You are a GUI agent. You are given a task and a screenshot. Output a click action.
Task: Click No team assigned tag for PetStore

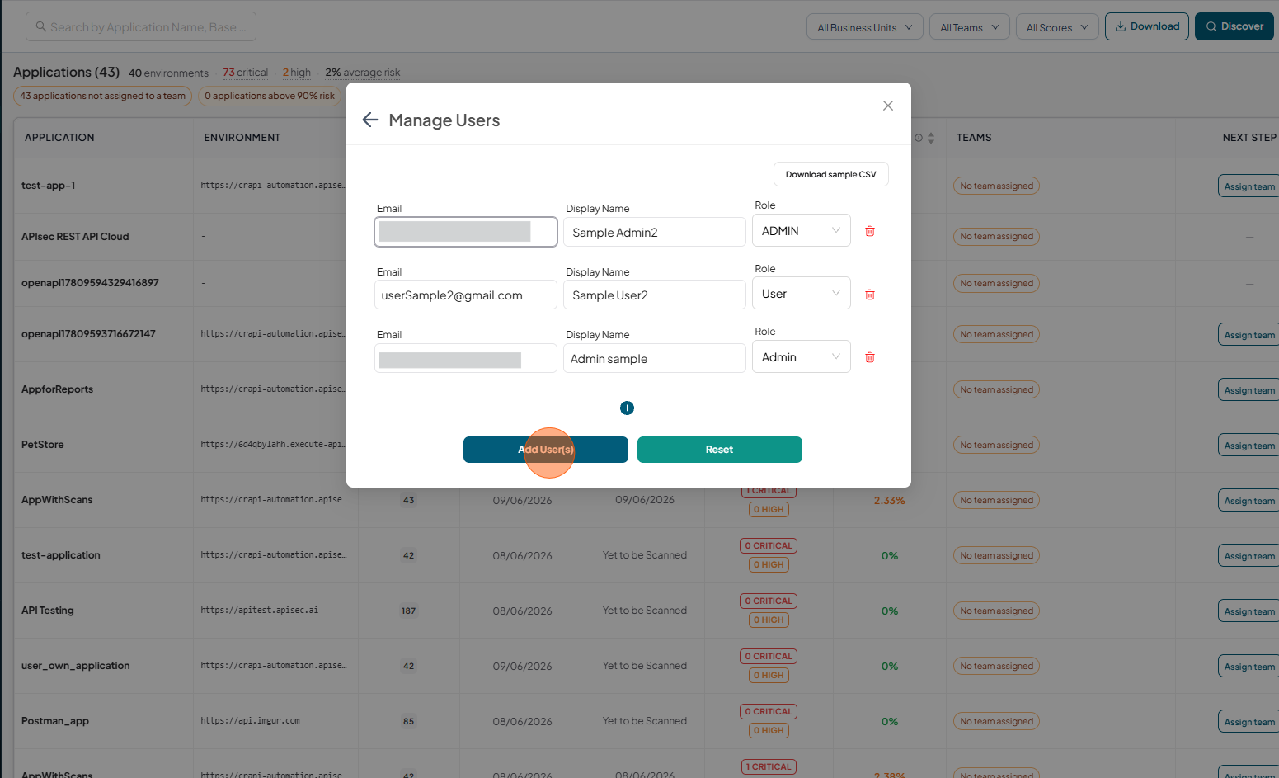tap(996, 445)
